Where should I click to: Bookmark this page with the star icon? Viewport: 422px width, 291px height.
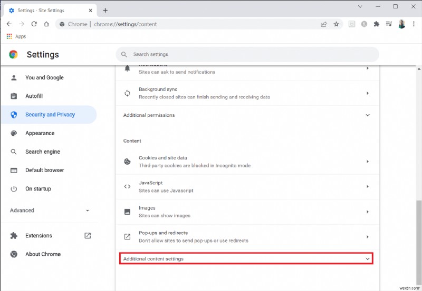pyautogui.click(x=336, y=24)
